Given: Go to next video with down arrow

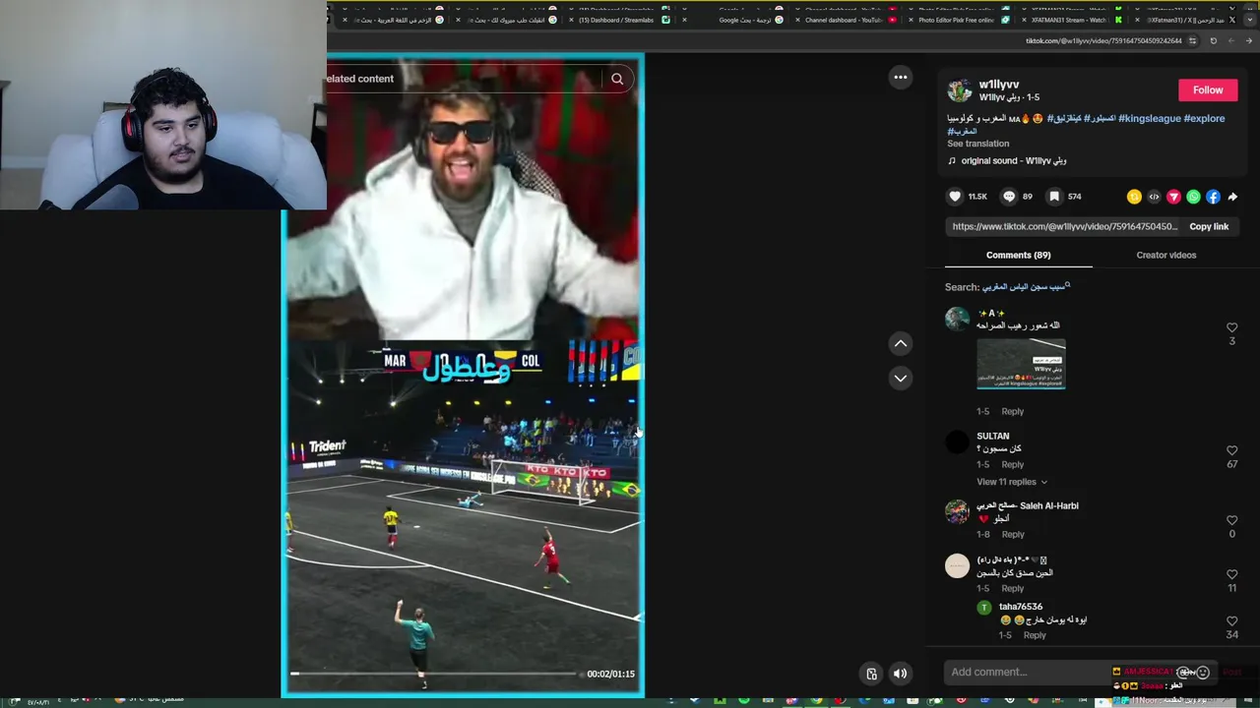Looking at the screenshot, I should [x=900, y=378].
